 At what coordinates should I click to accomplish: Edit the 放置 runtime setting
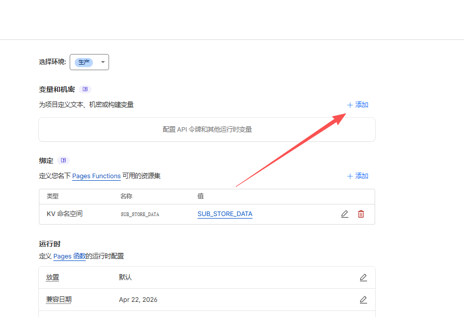[364, 278]
